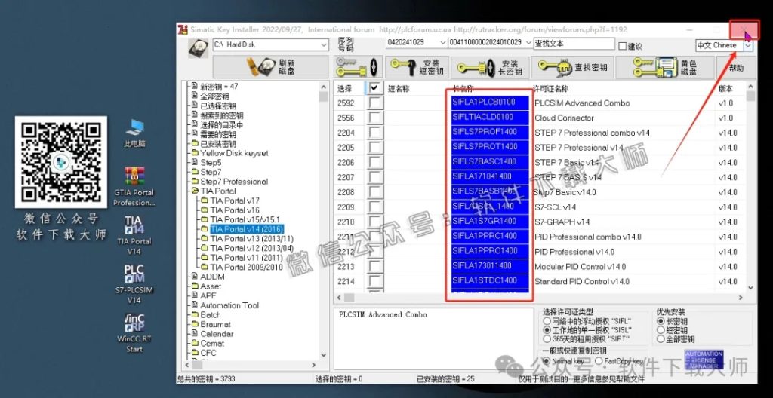Click the folder tree vertical scrollbar

(x=323, y=220)
